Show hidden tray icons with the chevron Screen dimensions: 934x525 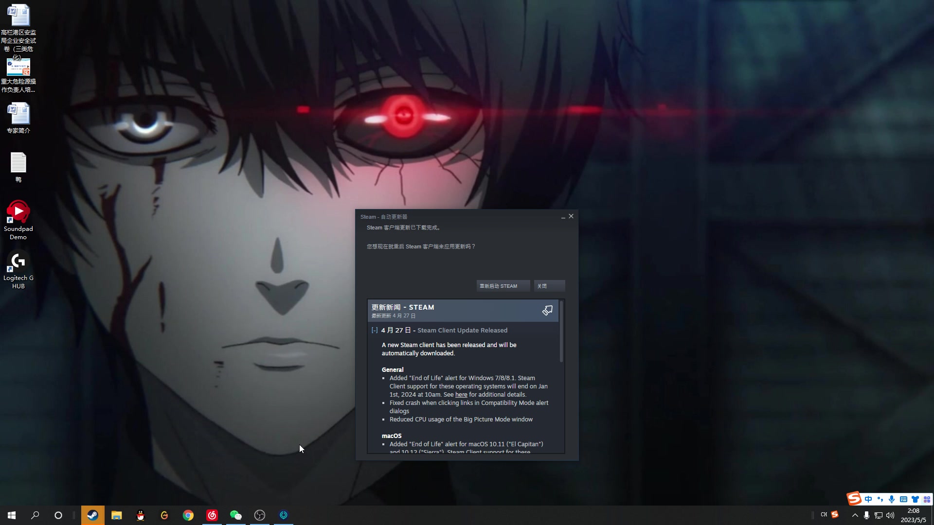click(855, 515)
